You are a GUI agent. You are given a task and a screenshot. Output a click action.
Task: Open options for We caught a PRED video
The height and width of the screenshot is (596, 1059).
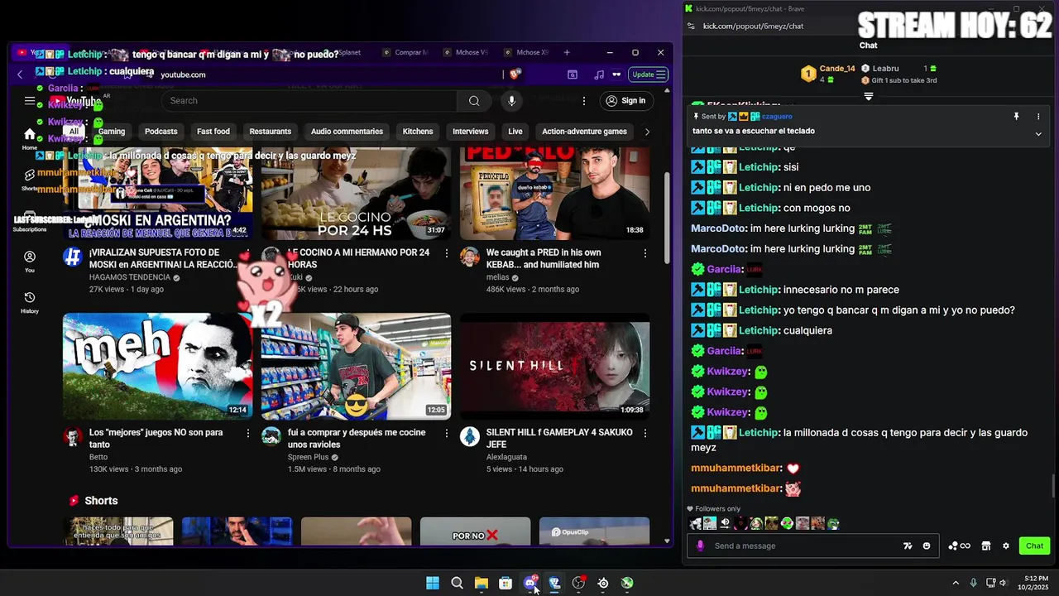coord(645,252)
